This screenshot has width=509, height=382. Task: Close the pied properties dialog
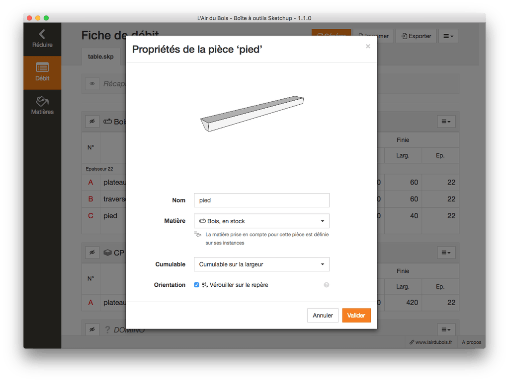(x=368, y=46)
